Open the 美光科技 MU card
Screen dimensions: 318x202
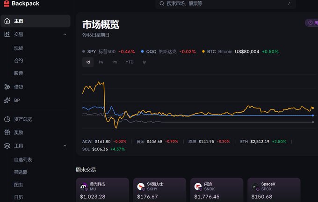coord(102,190)
